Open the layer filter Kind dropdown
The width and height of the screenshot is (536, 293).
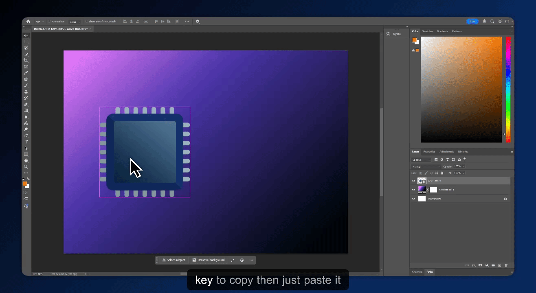(x=421, y=160)
